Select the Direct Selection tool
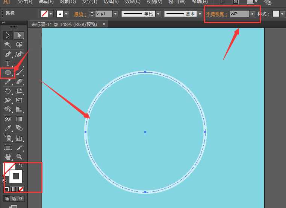This screenshot has width=286, height=208. (x=19, y=35)
